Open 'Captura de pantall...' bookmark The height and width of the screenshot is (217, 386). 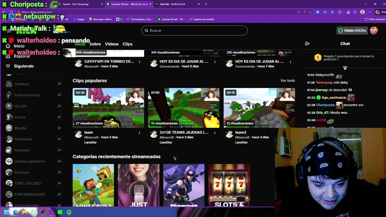pos(202,19)
